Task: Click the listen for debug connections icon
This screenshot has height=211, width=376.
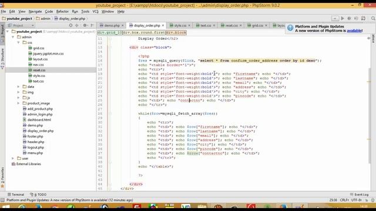Action: click(356, 18)
